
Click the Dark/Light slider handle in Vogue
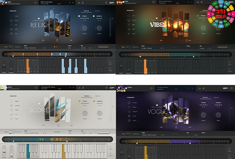(176, 127)
